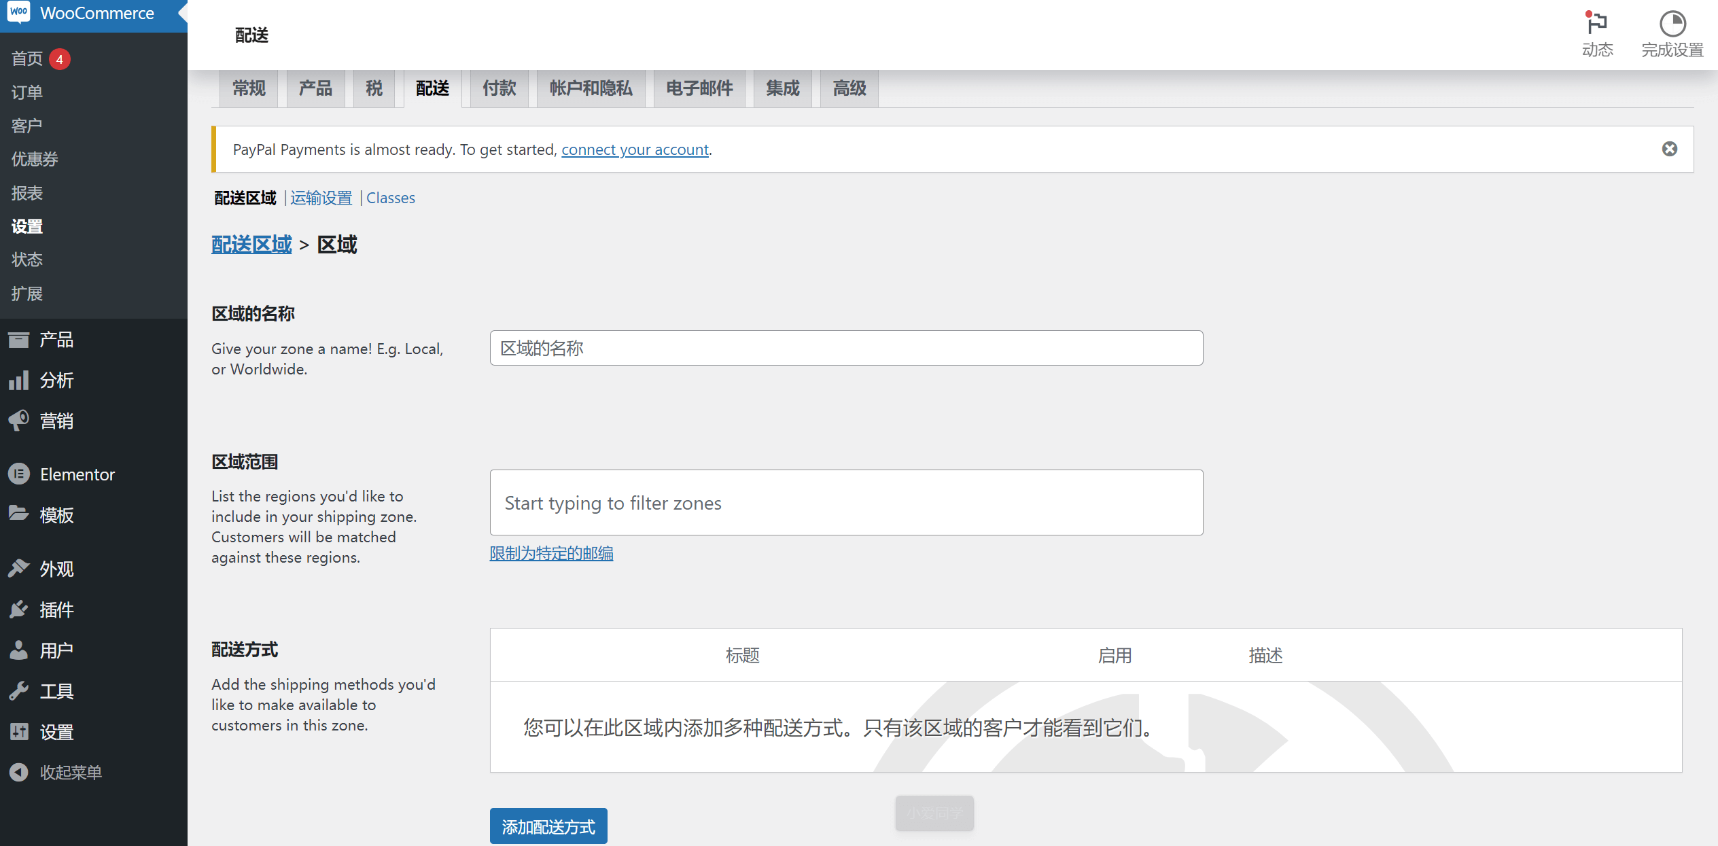Open 扩展 in the WooCommerce submenu
The image size is (1718, 846).
pos(27,294)
